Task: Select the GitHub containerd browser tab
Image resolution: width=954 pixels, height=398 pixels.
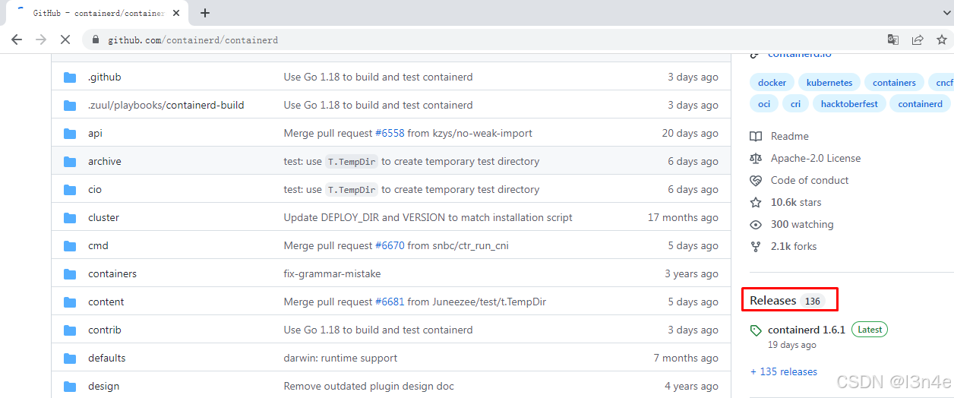Action: tap(97, 13)
